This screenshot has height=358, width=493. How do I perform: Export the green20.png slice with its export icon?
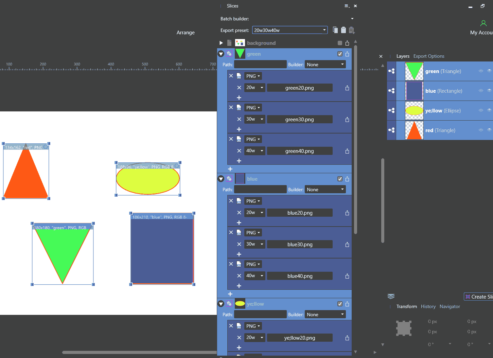347,88
